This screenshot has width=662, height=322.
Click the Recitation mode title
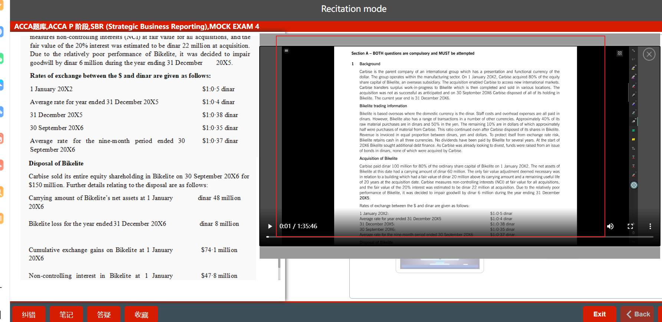pos(354,9)
